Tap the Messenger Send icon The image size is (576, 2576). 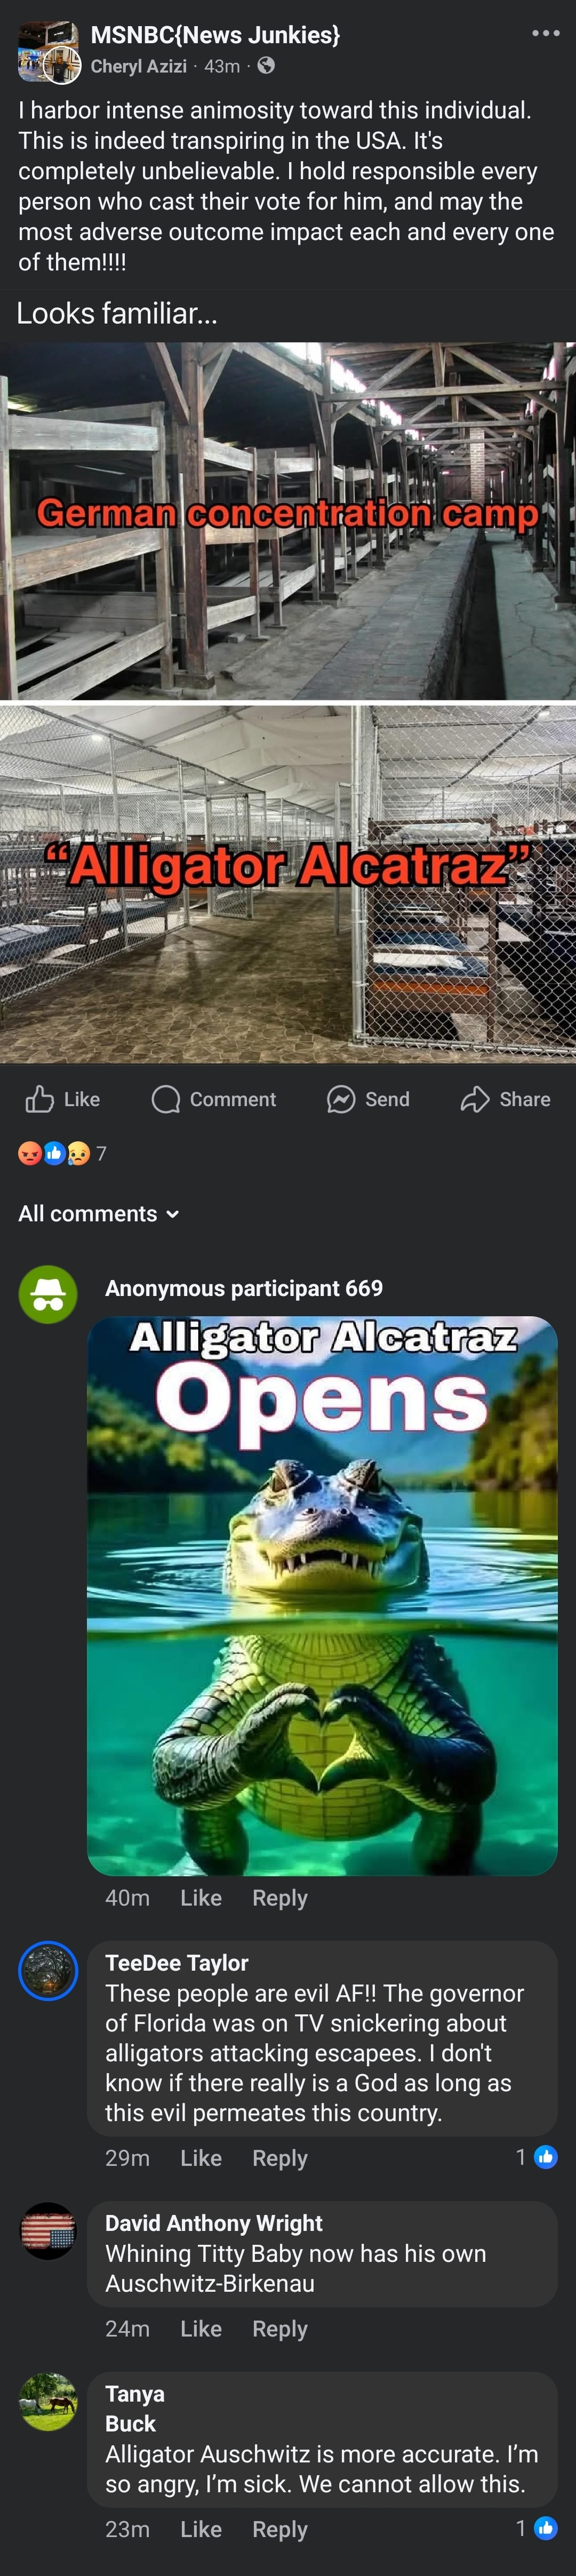tap(341, 1099)
